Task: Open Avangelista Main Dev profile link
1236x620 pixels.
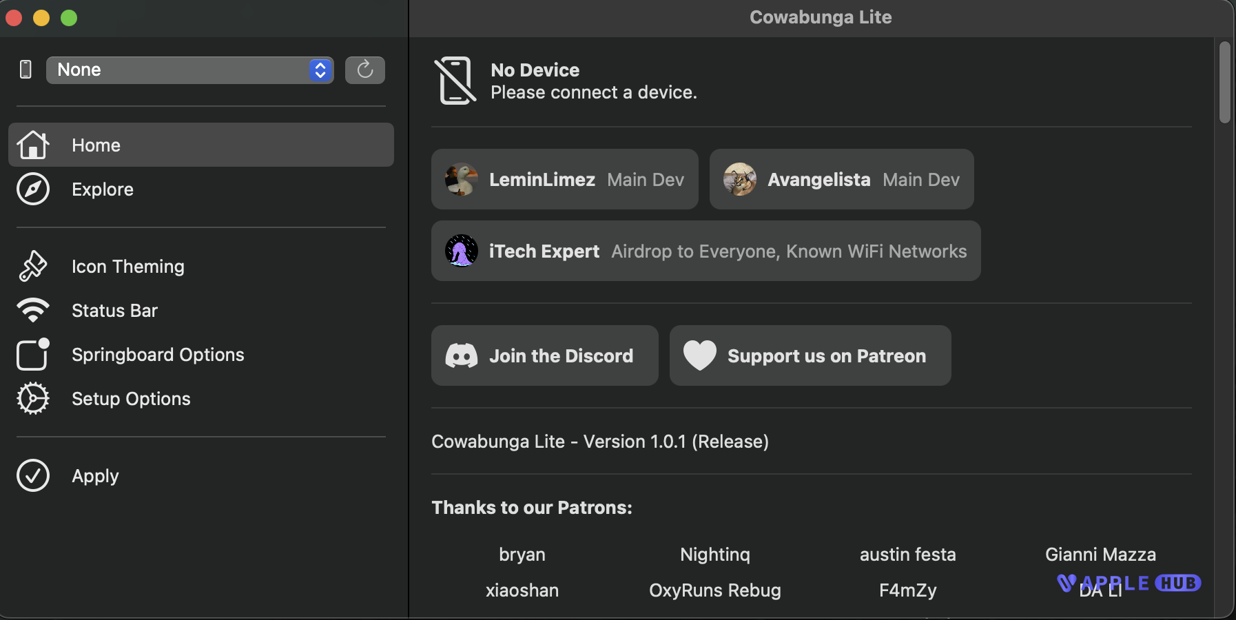Action: click(x=841, y=179)
